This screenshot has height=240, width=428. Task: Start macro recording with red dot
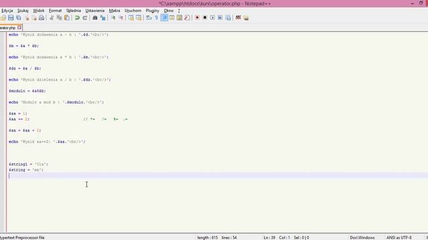(197, 18)
